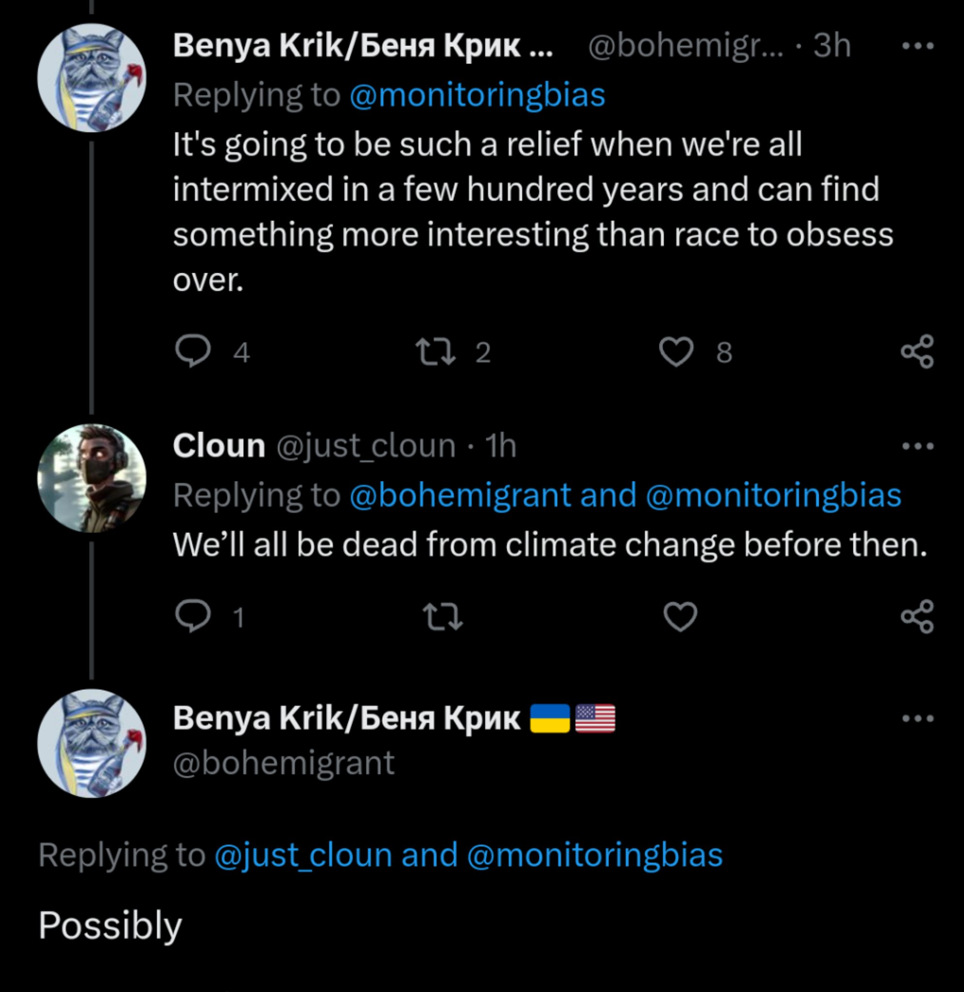Retweet Benya Krik's intermixed tweet
The width and height of the screenshot is (964, 992).
[x=435, y=352]
